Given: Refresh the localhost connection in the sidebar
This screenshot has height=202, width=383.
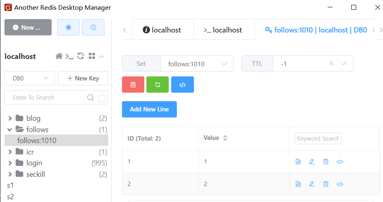Looking at the screenshot, I should pos(81,56).
